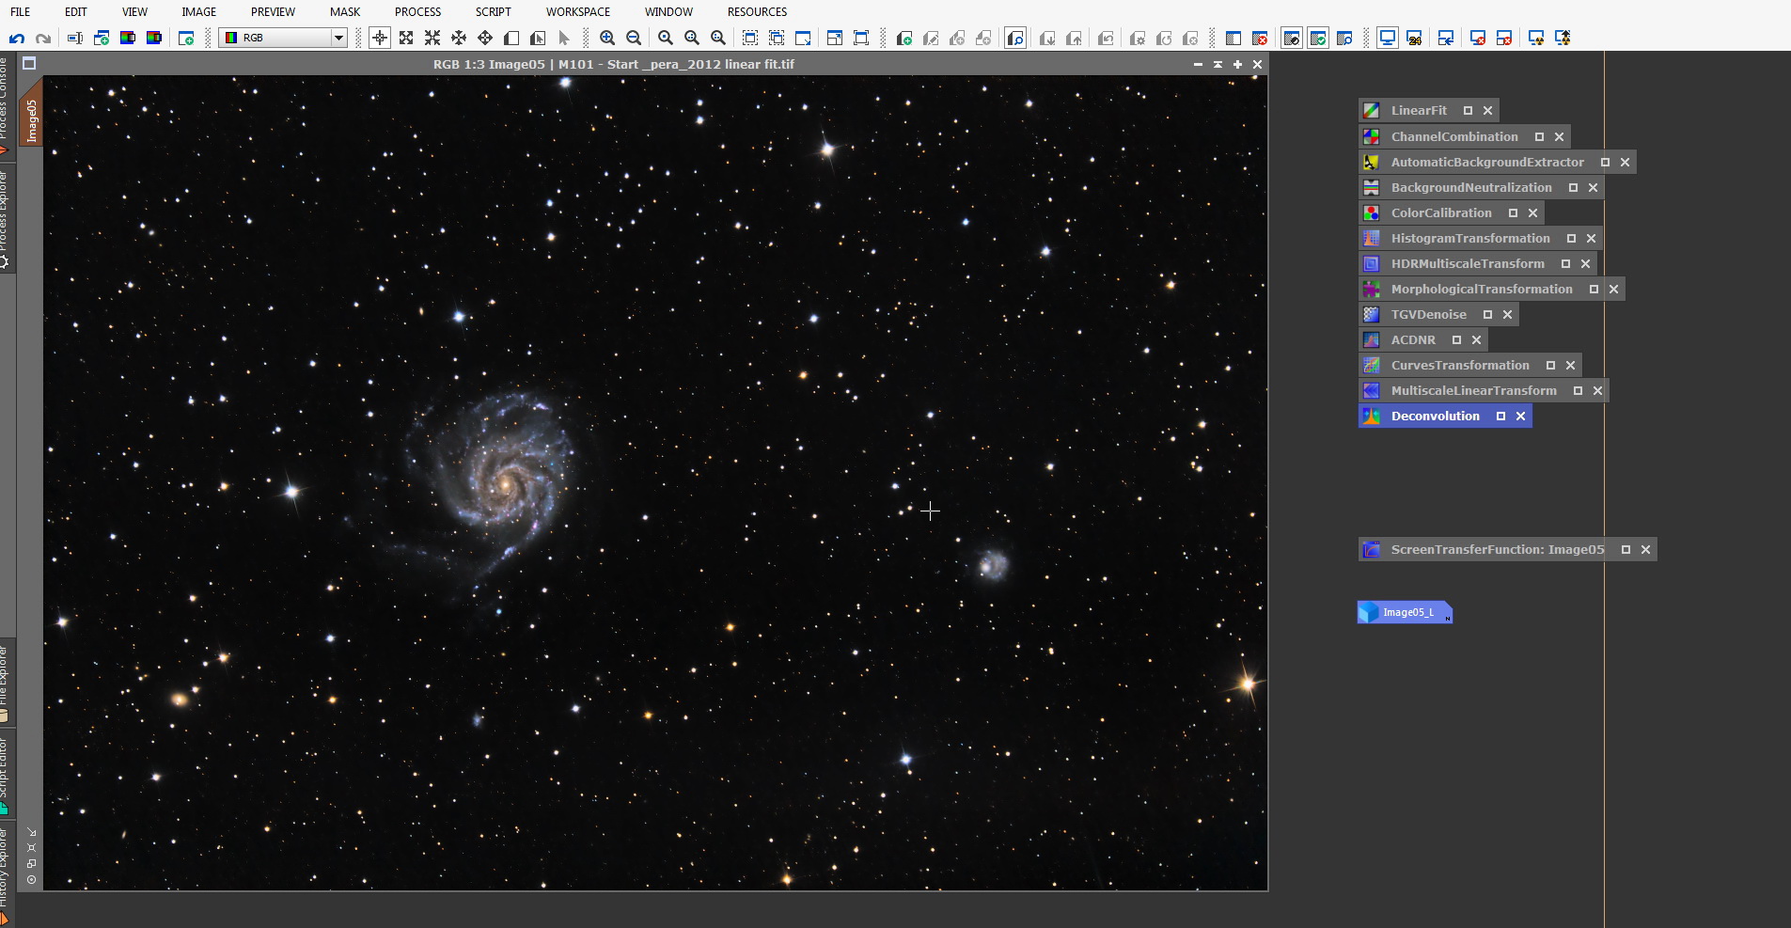This screenshot has height=928, width=1791.
Task: Click the New Preview icon with green plus
Action: tap(904, 38)
